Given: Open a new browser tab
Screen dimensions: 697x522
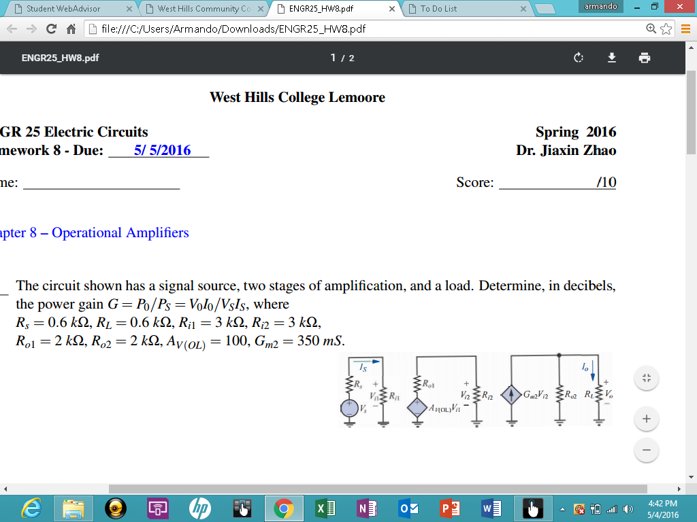Looking at the screenshot, I should tap(545, 9).
